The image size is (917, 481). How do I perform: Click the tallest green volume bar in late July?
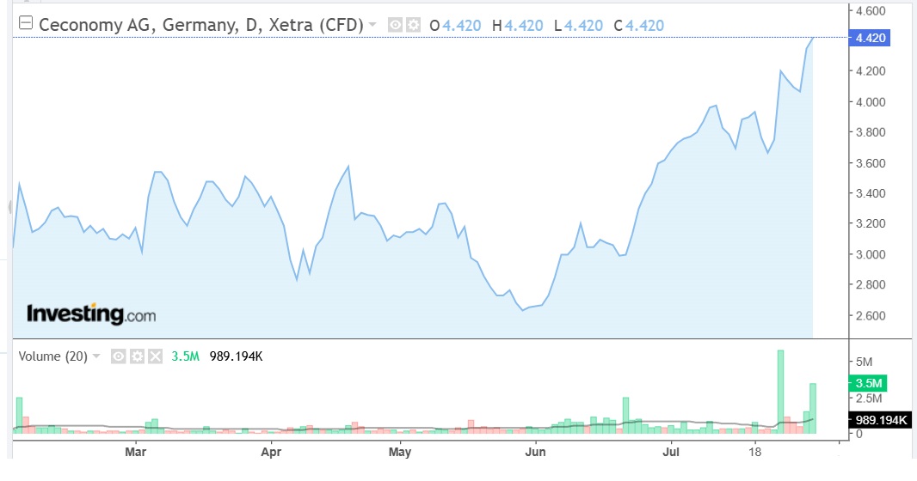pos(781,392)
